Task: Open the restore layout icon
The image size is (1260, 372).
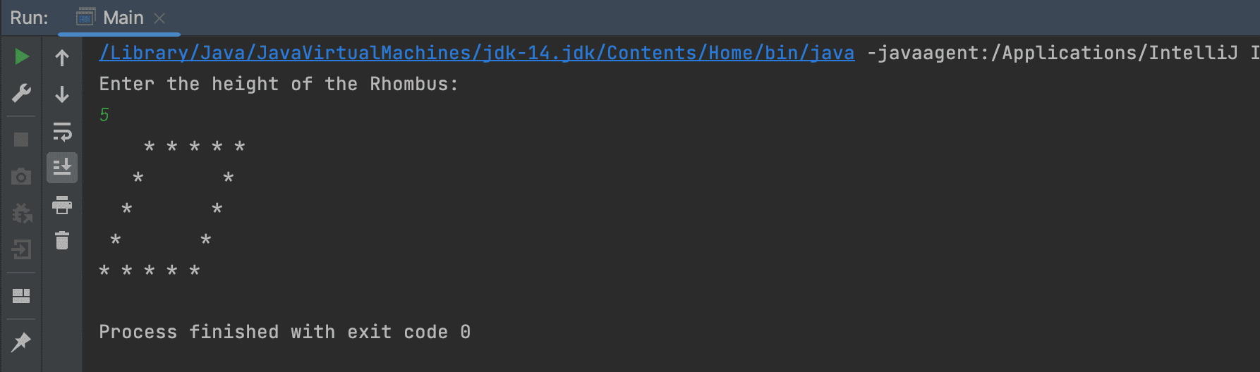Action: (x=21, y=296)
